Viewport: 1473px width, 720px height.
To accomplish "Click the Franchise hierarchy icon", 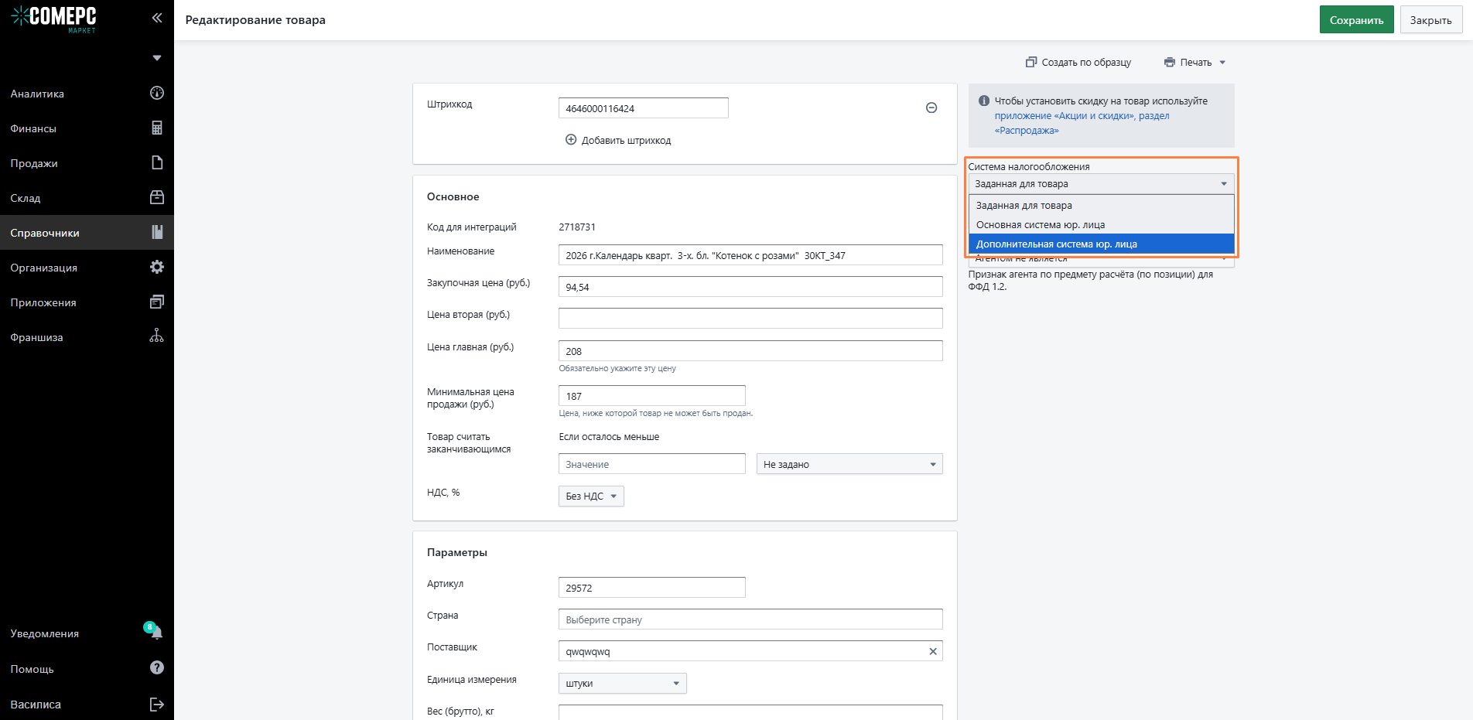I will pyautogui.click(x=157, y=336).
